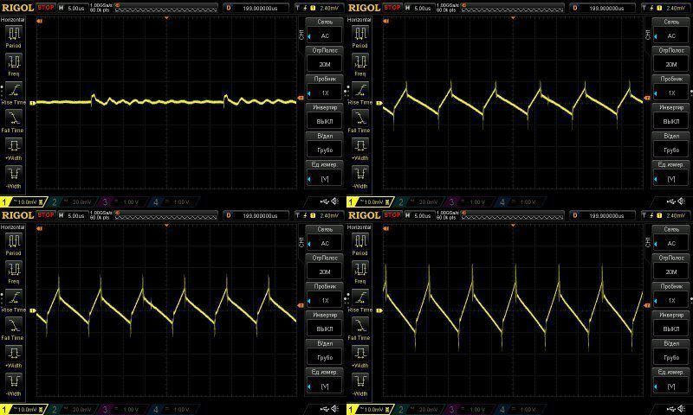Click the STOP indicator in bottom-right scope
Screen dimensions: 693x415
[392, 214]
